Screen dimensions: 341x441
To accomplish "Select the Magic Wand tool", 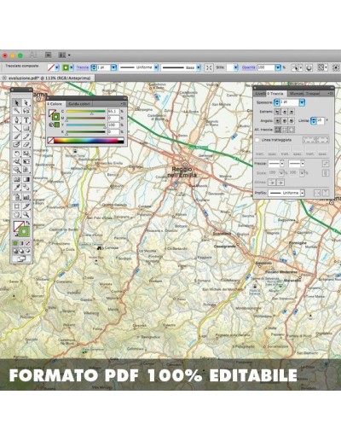I will point(17,111).
